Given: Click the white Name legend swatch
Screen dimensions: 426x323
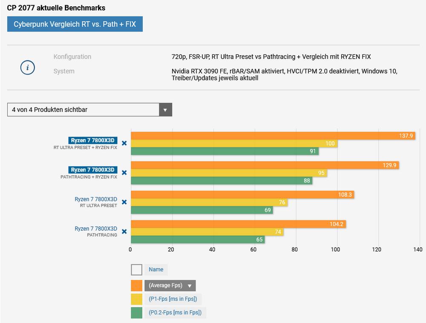Looking at the screenshot, I should pos(136,270).
